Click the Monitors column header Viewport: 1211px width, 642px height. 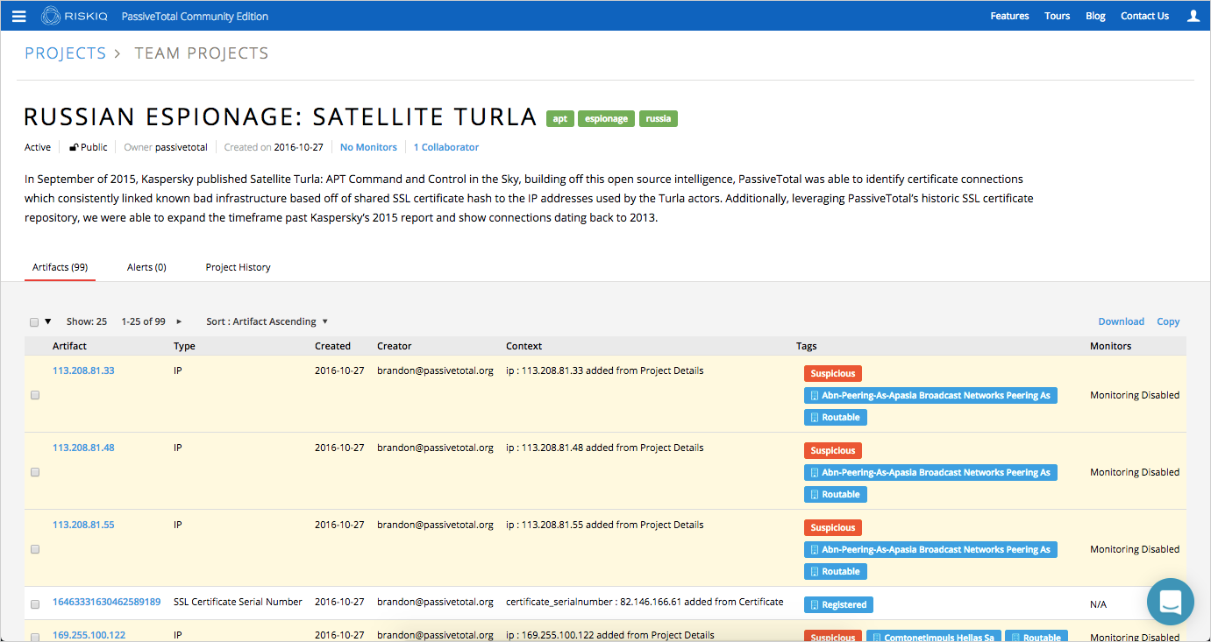pyautogui.click(x=1111, y=346)
